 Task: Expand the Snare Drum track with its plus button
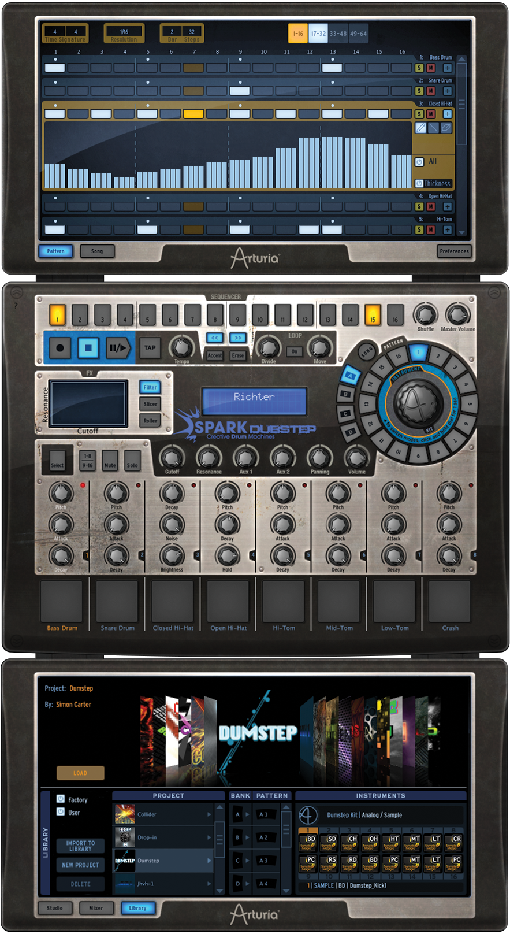point(448,91)
